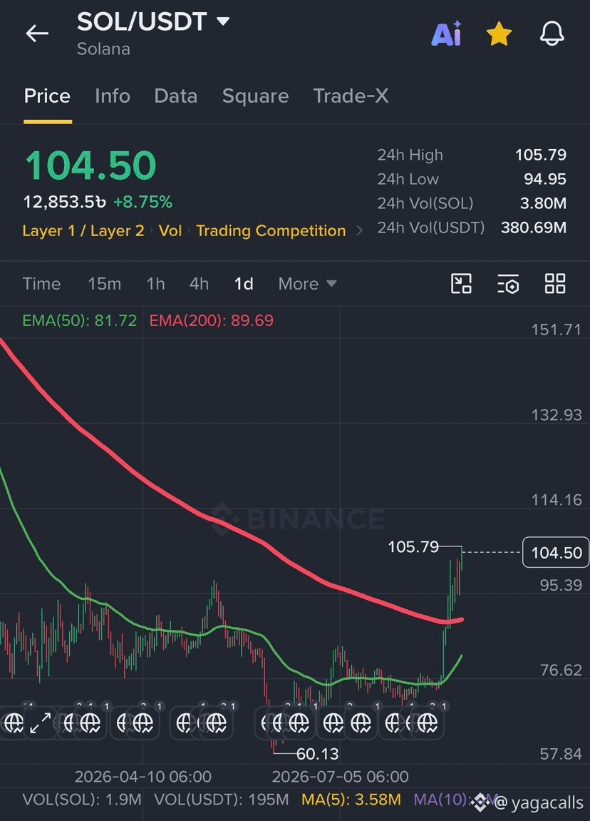Open SOL/USDT pair selector dropdown
Viewport: 590px width, 821px height.
tap(153, 21)
